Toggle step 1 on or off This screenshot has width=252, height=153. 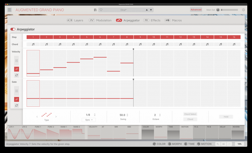click(x=33, y=37)
